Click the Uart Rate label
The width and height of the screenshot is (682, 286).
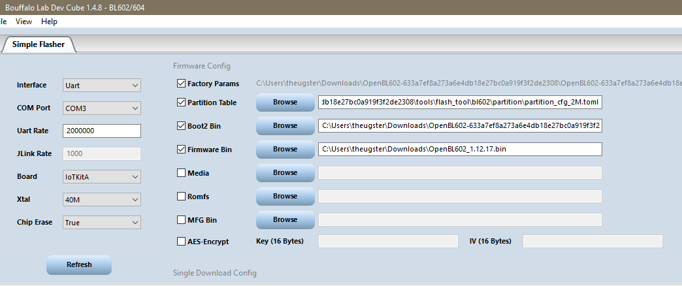pyautogui.click(x=33, y=131)
